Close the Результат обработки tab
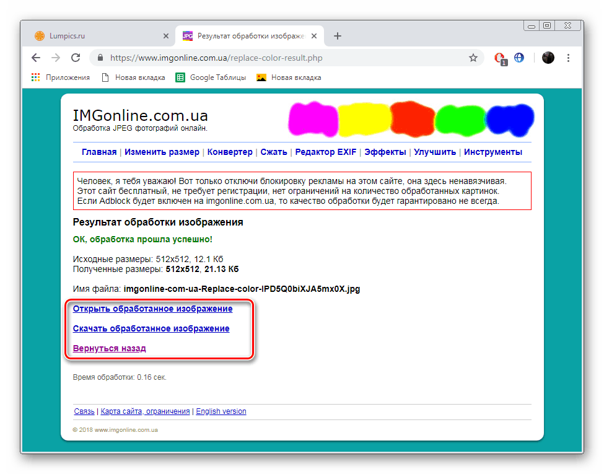The width and height of the screenshot is (604, 474). tap(314, 36)
